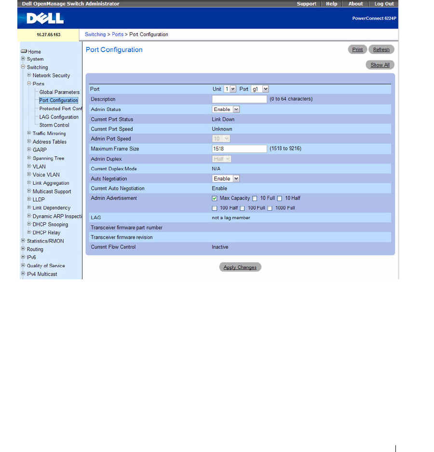Expand Traffic Mirroring node
Image resolution: width=434 pixels, height=452 pixels.
[29, 133]
